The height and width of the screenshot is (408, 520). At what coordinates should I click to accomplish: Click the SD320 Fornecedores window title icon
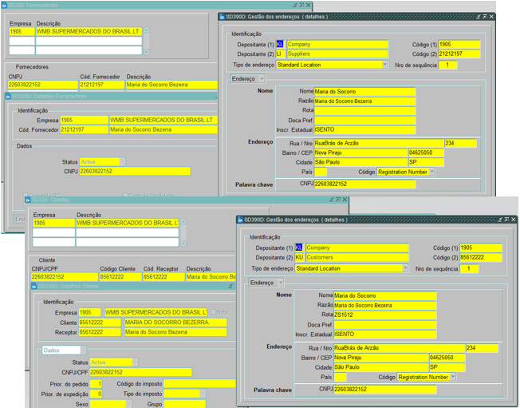click(4, 6)
